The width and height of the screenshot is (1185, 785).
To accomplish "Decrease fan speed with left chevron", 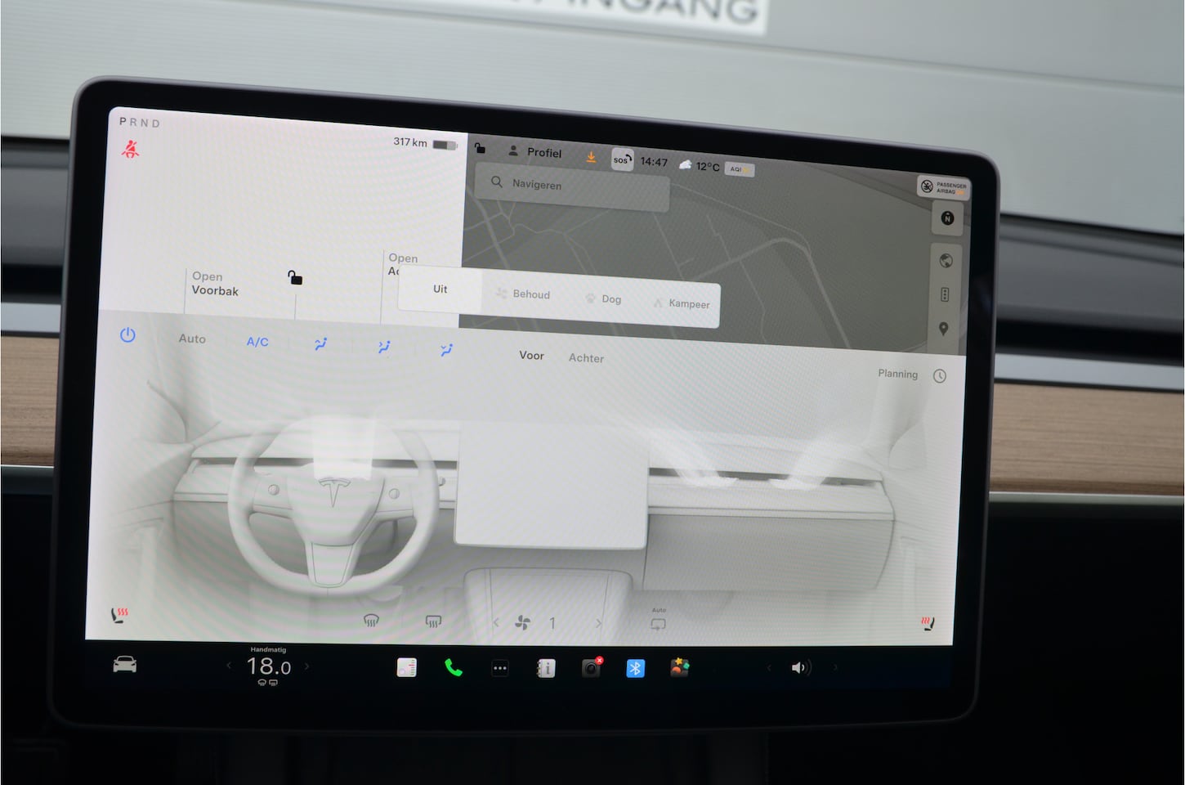I will click(x=496, y=623).
